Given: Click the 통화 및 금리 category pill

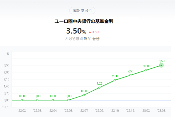Looking at the screenshot, I should [x=82, y=11].
